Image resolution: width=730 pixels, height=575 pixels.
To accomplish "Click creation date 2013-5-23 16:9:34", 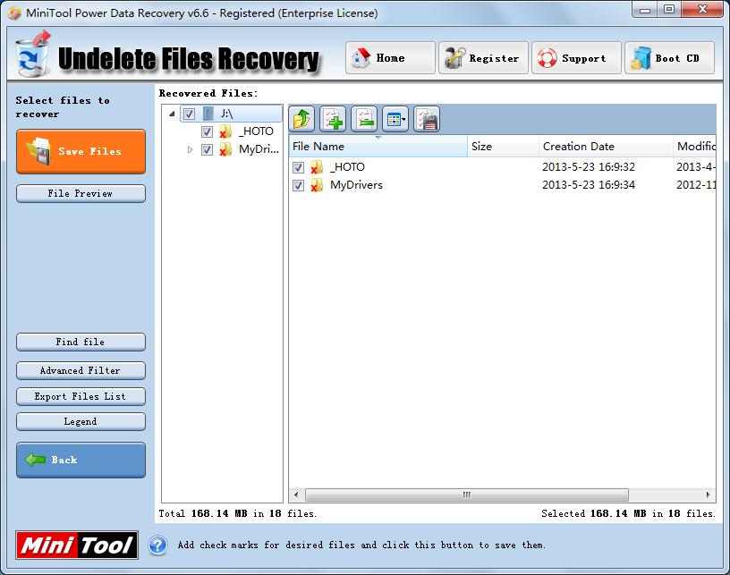I will pos(589,185).
